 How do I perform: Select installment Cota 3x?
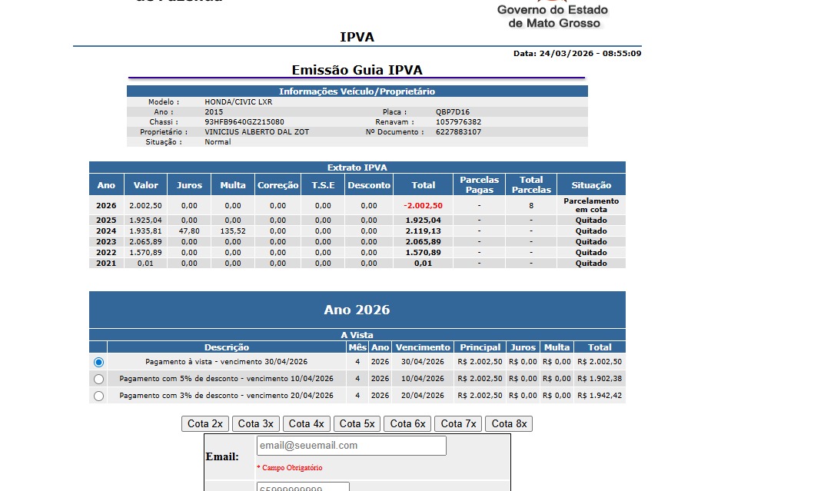point(255,424)
